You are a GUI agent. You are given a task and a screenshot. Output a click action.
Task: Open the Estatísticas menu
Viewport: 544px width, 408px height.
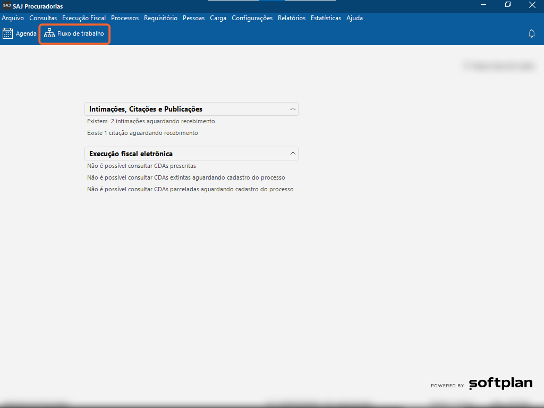point(326,18)
